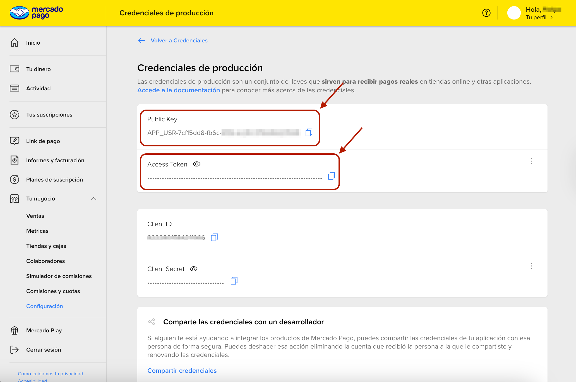Click Volver a Credenciales link
Viewport: 576px width, 382px height.
pyautogui.click(x=179, y=40)
